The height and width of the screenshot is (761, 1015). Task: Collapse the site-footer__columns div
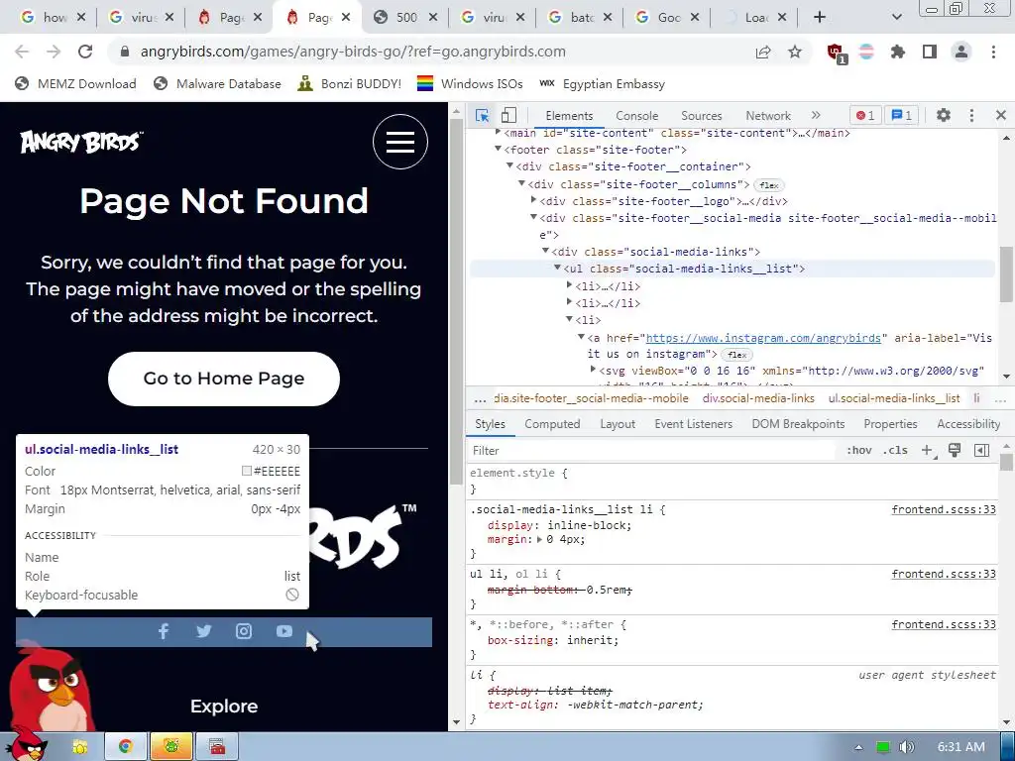coord(521,183)
